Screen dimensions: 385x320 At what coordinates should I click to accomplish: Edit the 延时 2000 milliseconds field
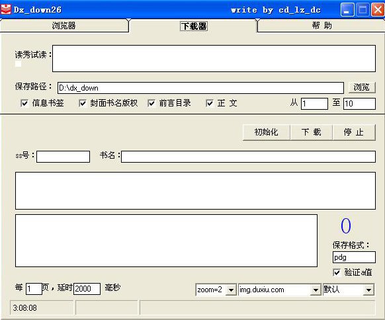pos(87,288)
